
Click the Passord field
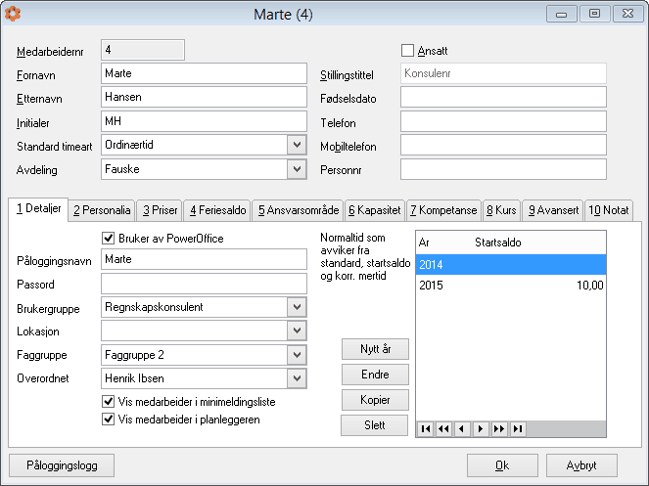coord(204,284)
